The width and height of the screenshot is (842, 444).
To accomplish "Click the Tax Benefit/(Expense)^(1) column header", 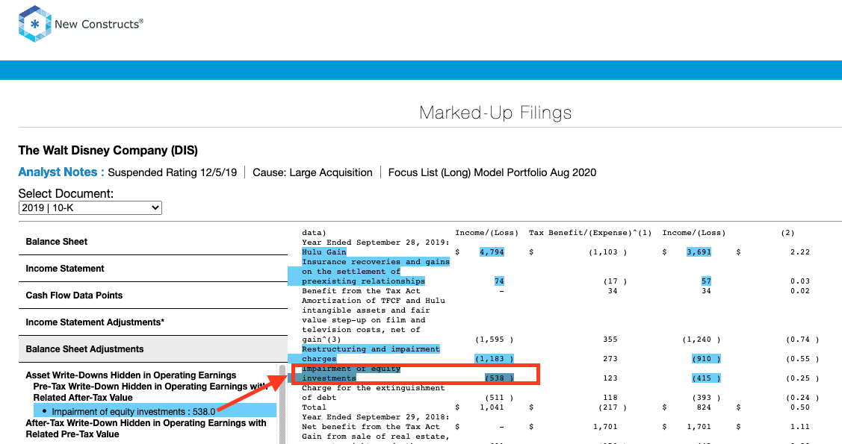I will (590, 233).
